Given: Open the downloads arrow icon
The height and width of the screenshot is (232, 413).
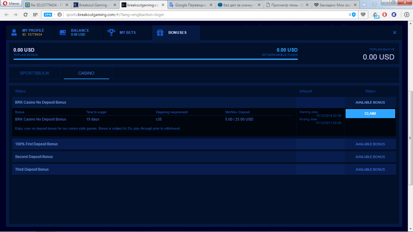Looking at the screenshot, I should [x=407, y=14].
